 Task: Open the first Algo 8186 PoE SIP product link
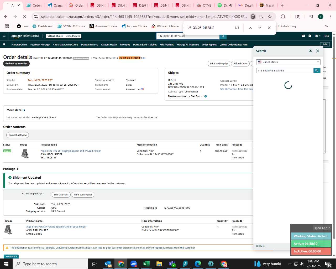[71, 151]
